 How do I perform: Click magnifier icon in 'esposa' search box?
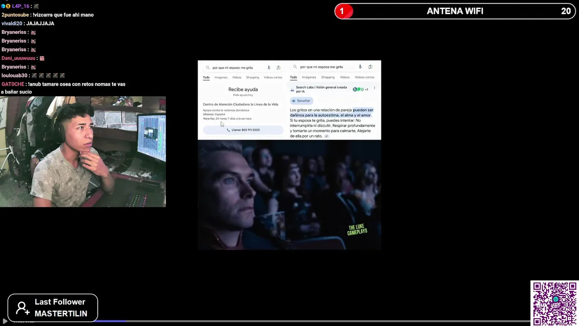pos(295,67)
